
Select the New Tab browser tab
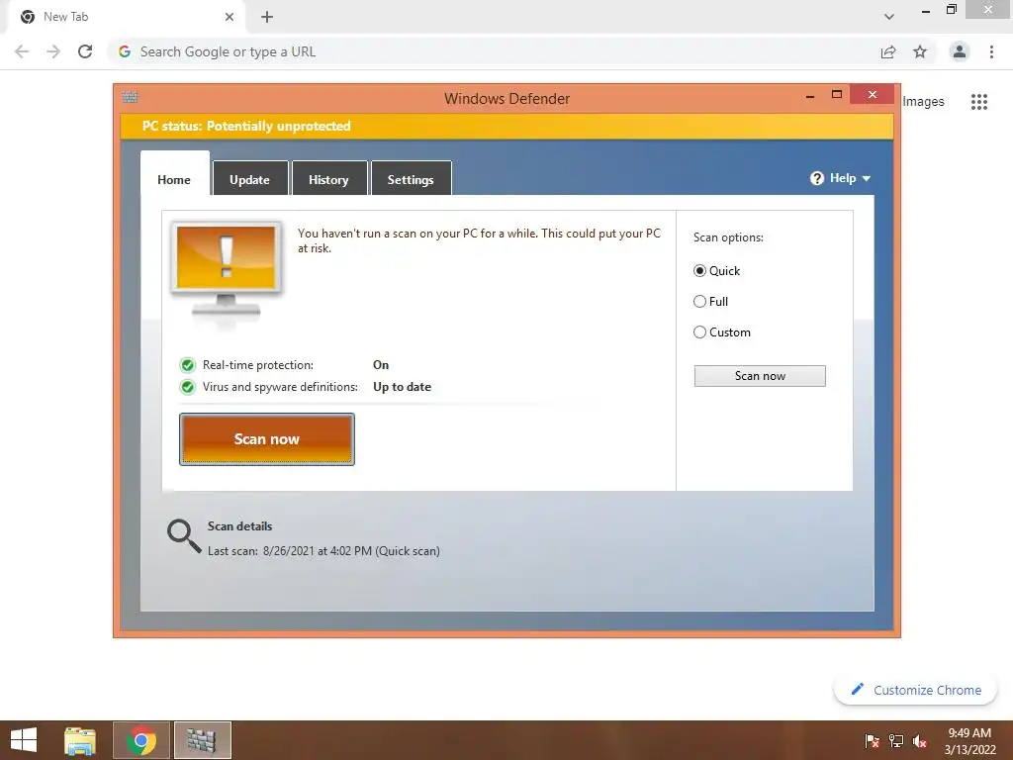[x=126, y=17]
